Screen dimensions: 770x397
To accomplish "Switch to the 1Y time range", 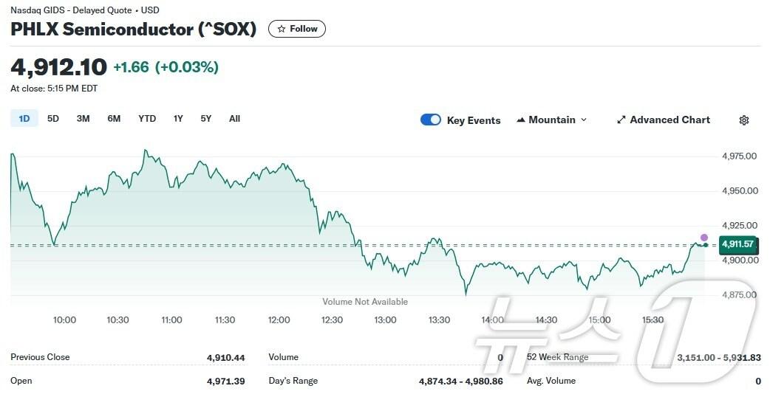I will tap(178, 119).
